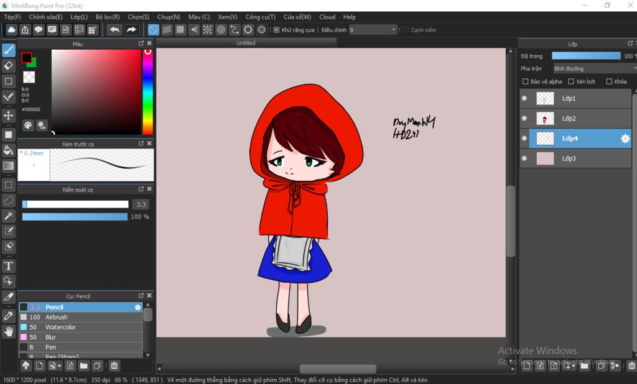Select the Gradient tool
The width and height of the screenshot is (637, 384).
[x=9, y=166]
